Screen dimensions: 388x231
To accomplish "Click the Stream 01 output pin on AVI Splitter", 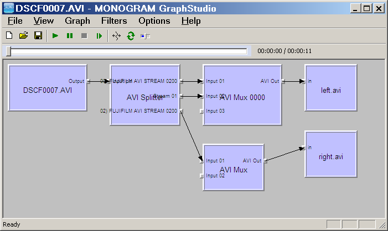I will [182, 96].
